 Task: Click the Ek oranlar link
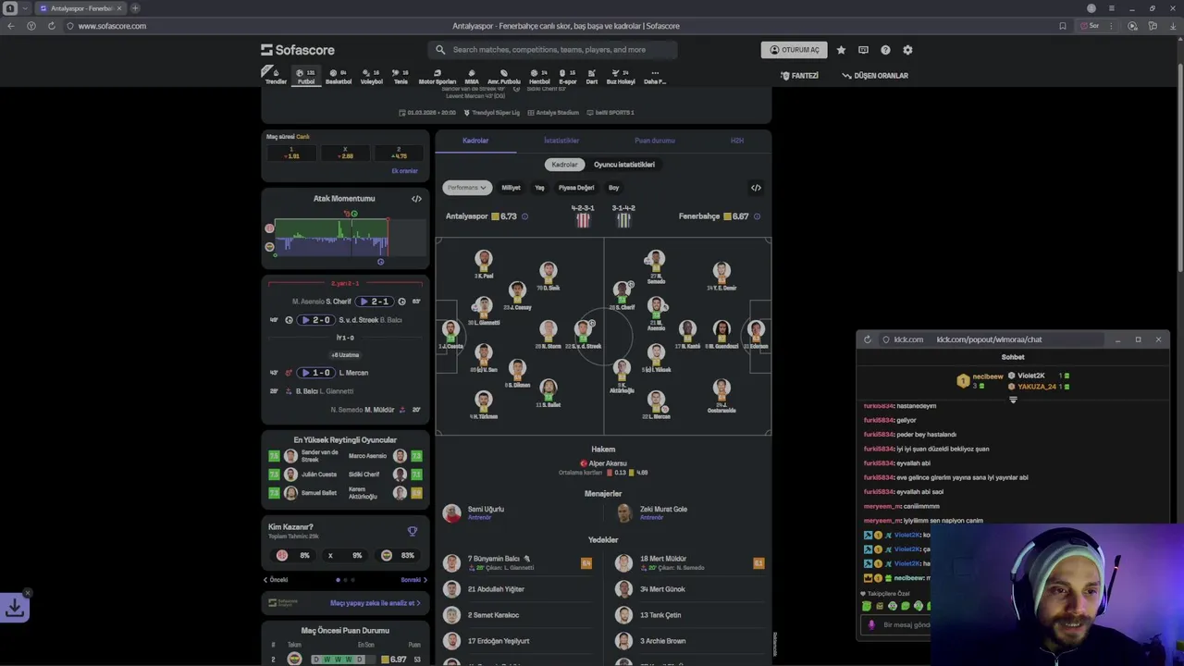pos(404,171)
